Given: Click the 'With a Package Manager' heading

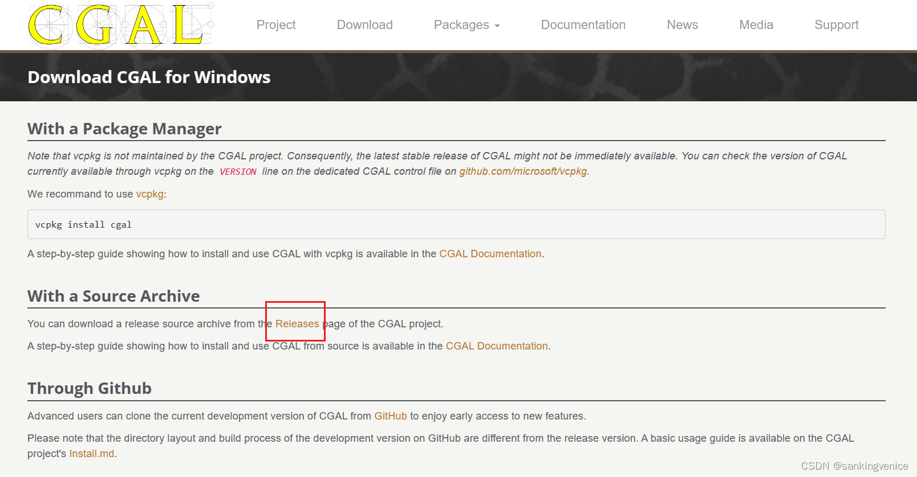Looking at the screenshot, I should click(124, 129).
